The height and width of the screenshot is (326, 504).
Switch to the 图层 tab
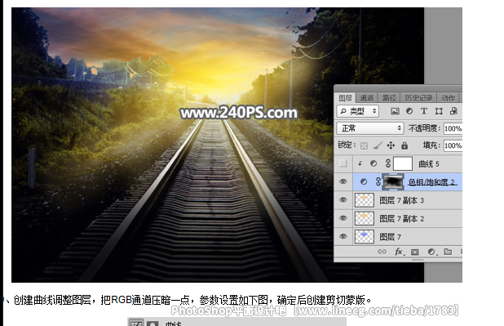coord(345,98)
